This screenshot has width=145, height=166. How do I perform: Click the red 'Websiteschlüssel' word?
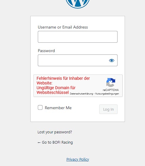[x=53, y=92]
